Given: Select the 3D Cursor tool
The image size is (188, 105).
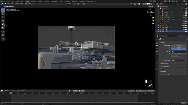Looking at the screenshot, I should 3,14.
